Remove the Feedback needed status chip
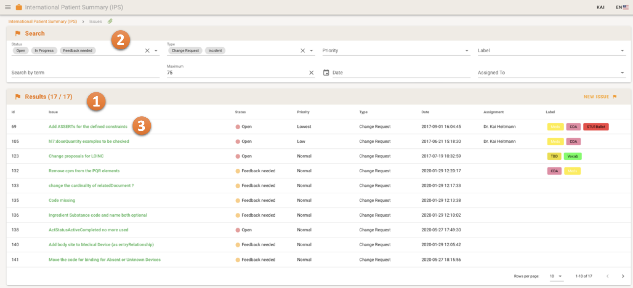633x288 pixels. [x=78, y=51]
